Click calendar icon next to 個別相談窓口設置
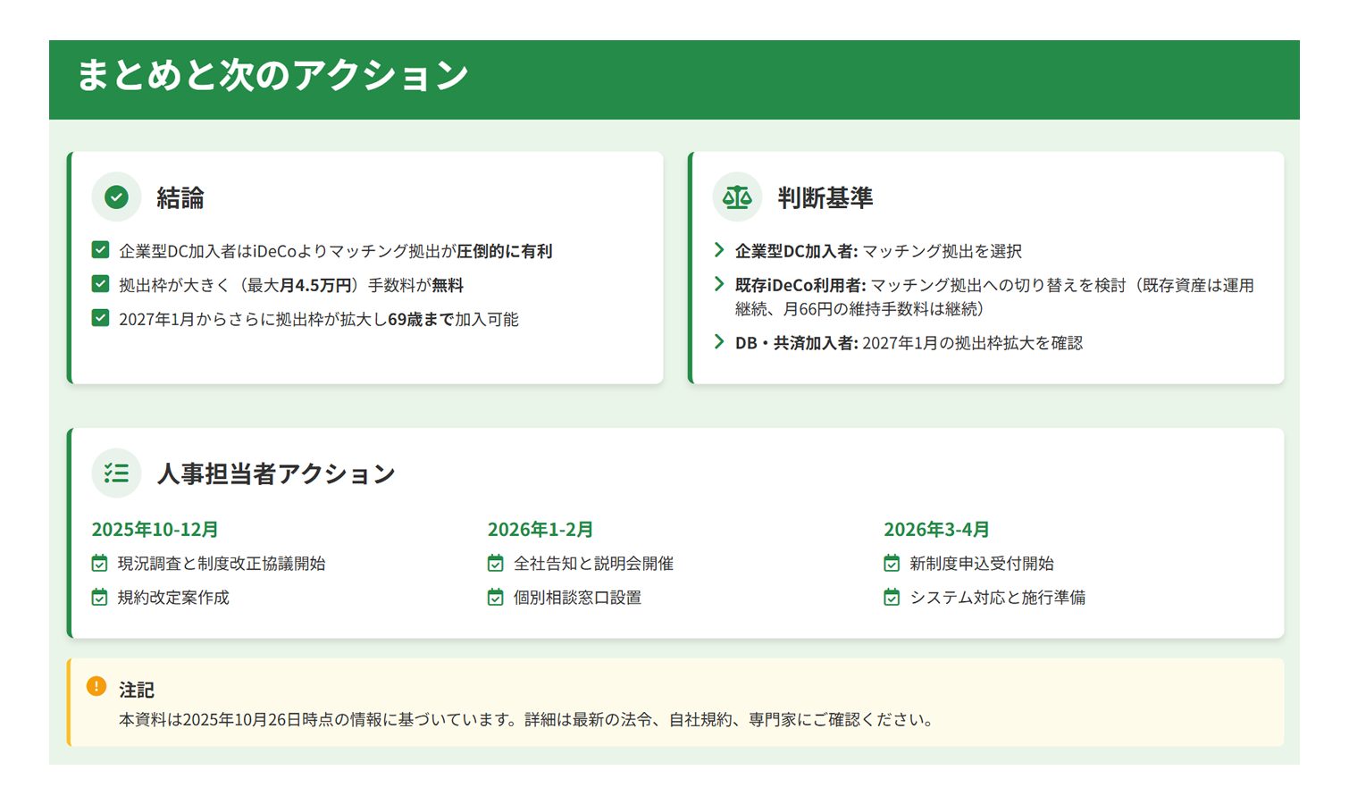 (x=496, y=598)
